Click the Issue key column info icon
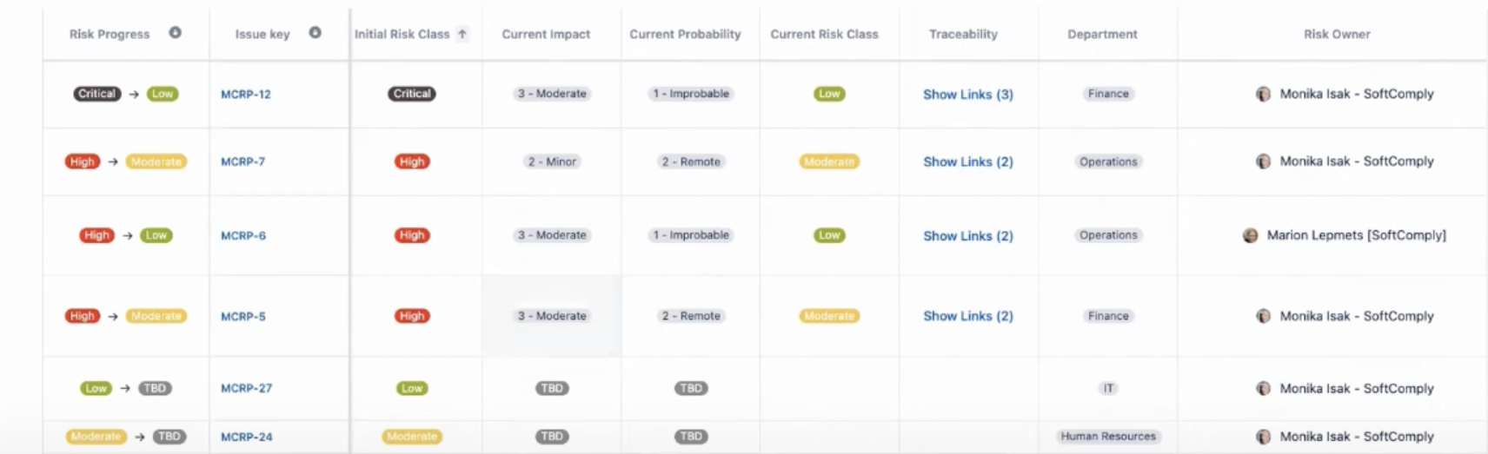 pyautogui.click(x=315, y=33)
